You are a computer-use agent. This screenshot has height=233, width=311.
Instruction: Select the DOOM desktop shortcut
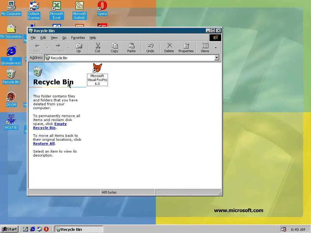11,99
